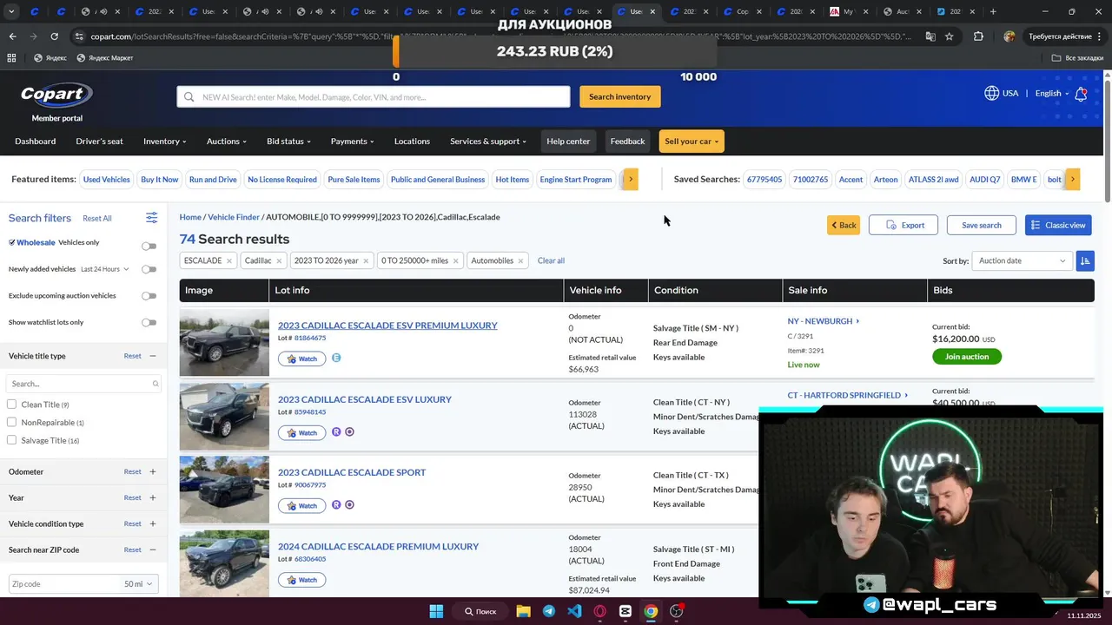Open the Bid status menu
This screenshot has height=625, width=1112.
click(288, 141)
